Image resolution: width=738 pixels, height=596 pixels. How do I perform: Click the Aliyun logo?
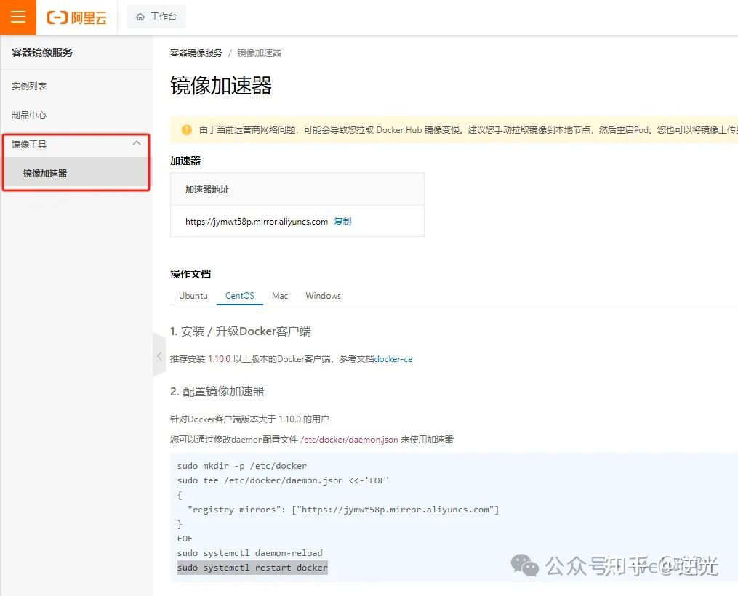(x=77, y=17)
